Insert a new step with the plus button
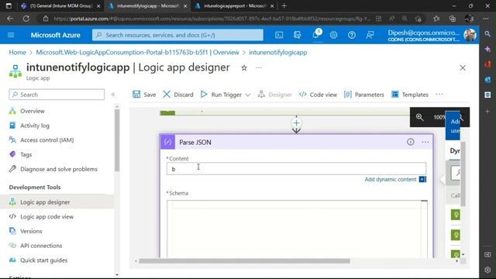Image resolution: width=496 pixels, height=279 pixels. [x=296, y=122]
